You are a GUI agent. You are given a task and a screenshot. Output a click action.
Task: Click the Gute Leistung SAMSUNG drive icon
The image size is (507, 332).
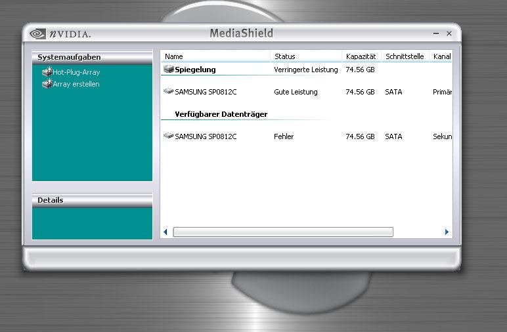point(169,91)
